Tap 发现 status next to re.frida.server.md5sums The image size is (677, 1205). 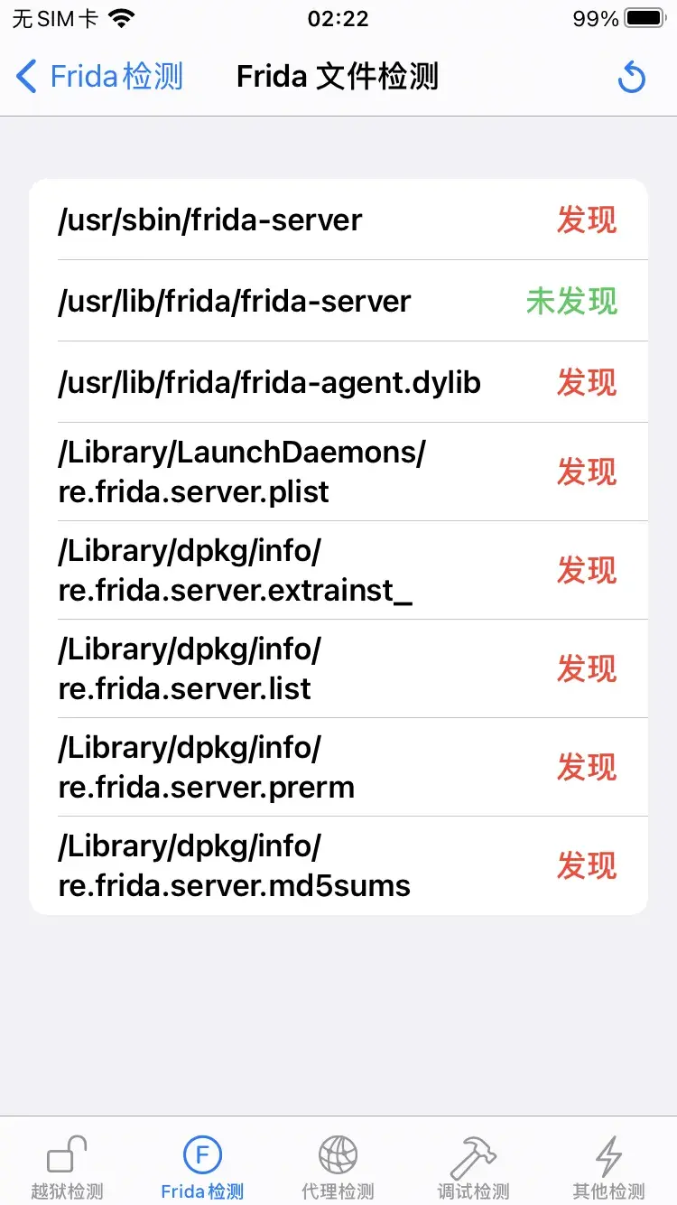[587, 865]
